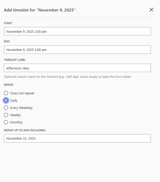Select the Does not repeat radio circle

click(x=6, y=93)
